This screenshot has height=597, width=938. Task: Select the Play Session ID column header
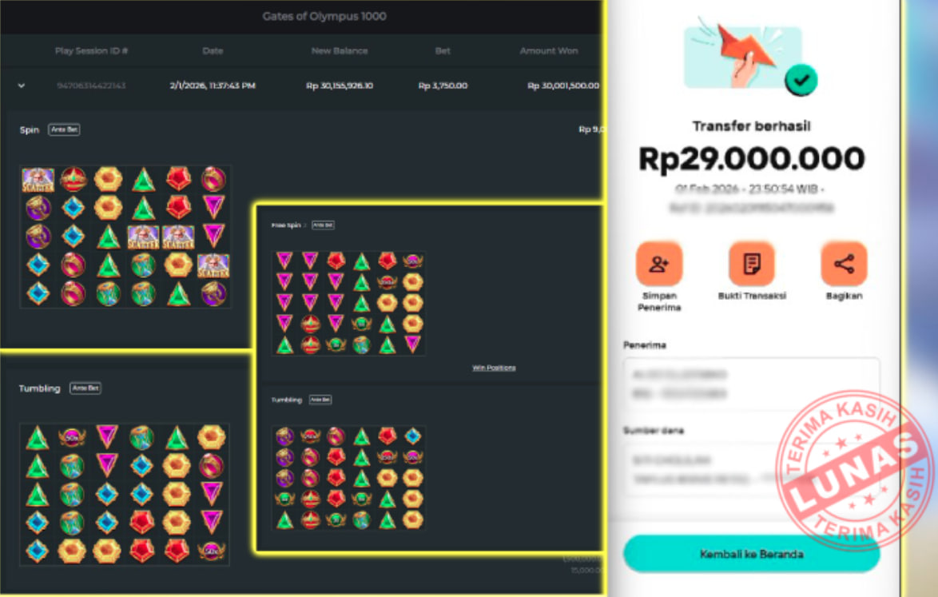92,51
